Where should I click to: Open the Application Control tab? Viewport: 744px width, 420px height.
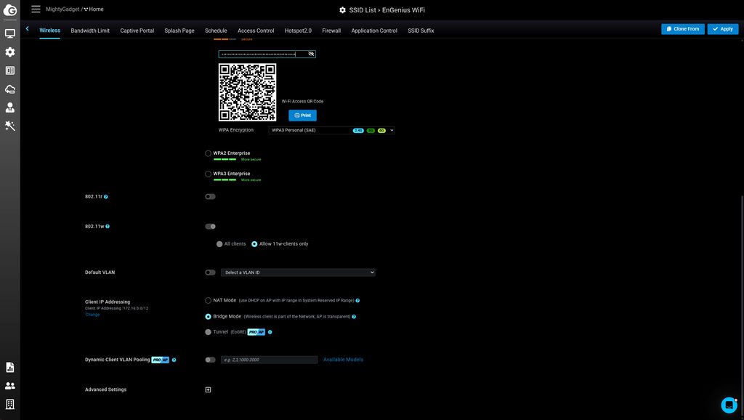point(374,31)
